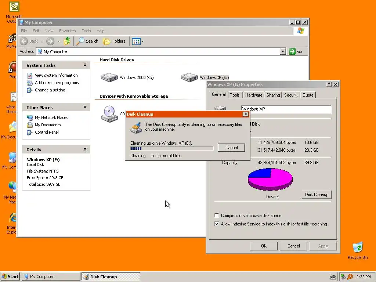Screen dimensions: 376x282
Task: Switch to the Hardware tab
Action: (x=254, y=95)
